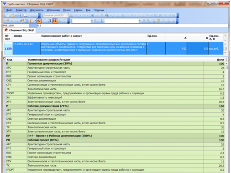This screenshot has width=231, height=173.
Task: Save with the floppy disk icon
Action: click(x=19, y=15)
